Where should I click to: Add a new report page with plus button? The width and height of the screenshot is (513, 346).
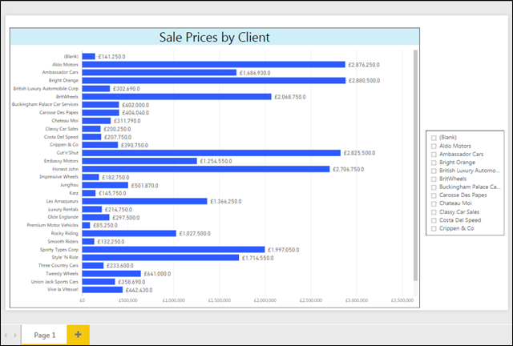point(78,335)
